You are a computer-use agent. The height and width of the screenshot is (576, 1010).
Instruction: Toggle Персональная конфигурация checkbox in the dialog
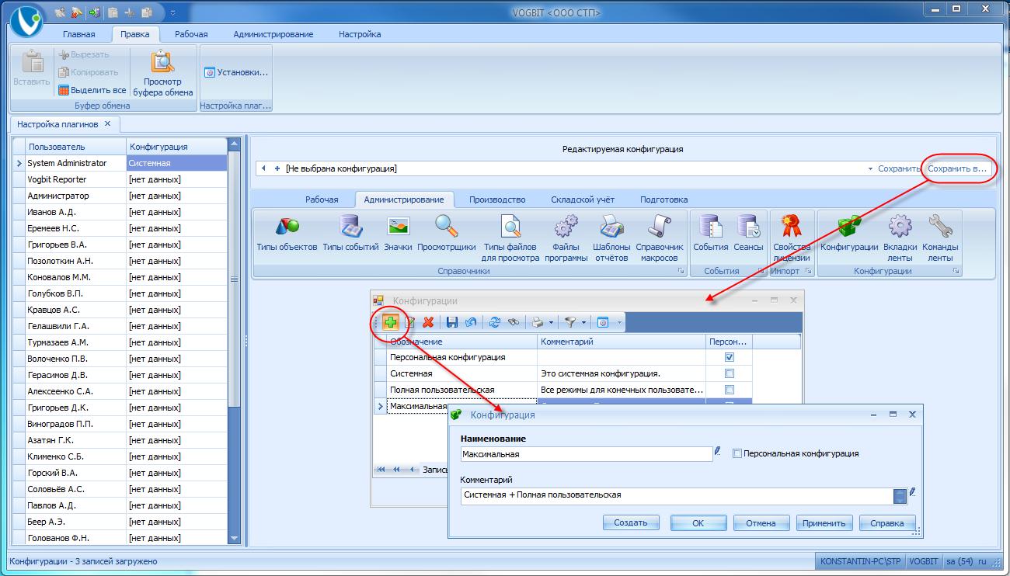737,453
